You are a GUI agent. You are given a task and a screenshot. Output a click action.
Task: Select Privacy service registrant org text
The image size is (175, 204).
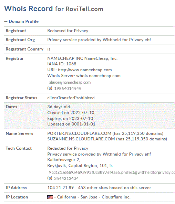click(99, 40)
